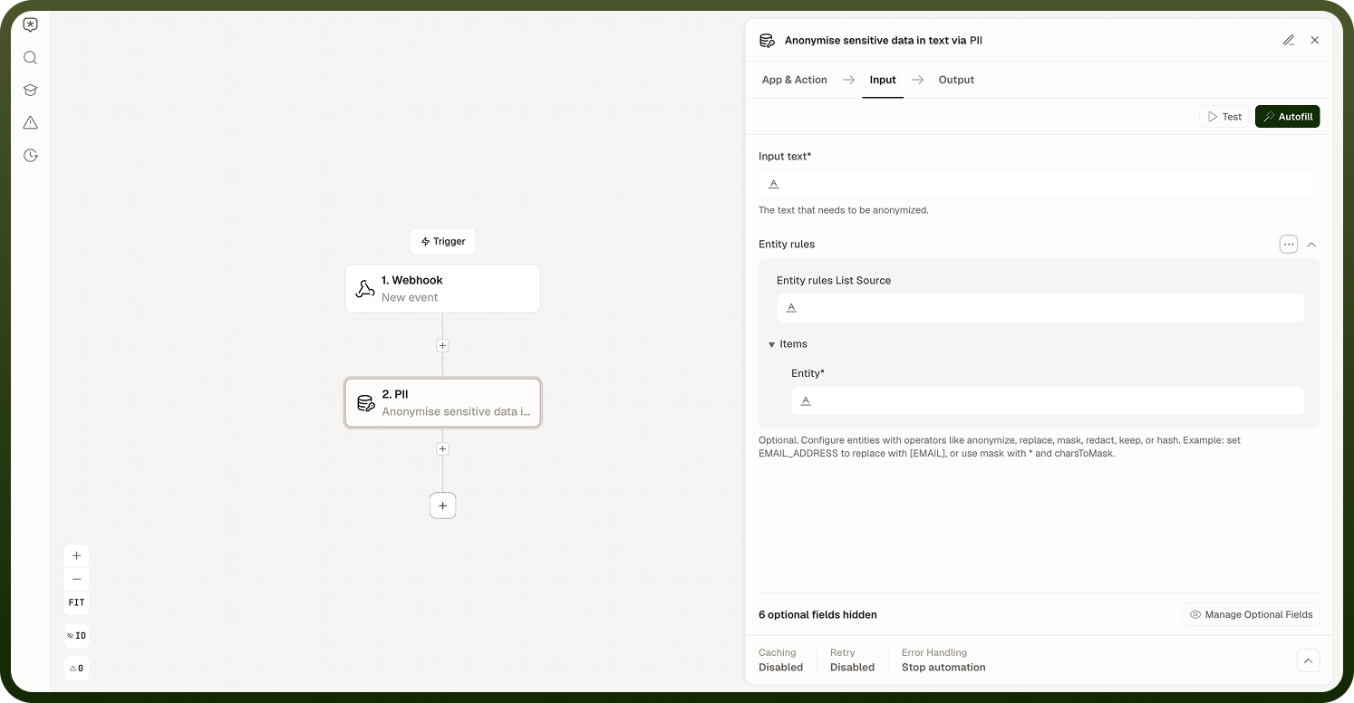The image size is (1354, 703).
Task: Toggle the issues counter button showing 0
Action: point(76,669)
